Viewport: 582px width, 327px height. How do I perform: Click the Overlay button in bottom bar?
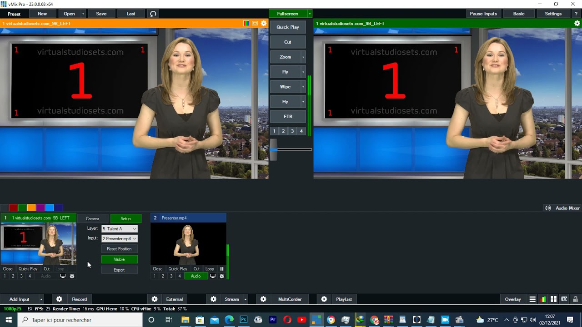tap(513, 299)
